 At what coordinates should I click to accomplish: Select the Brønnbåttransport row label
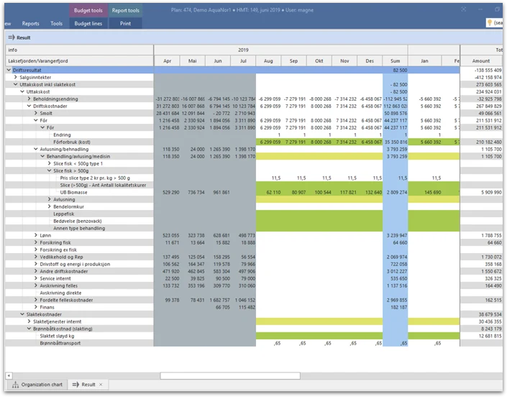[x=60, y=343]
